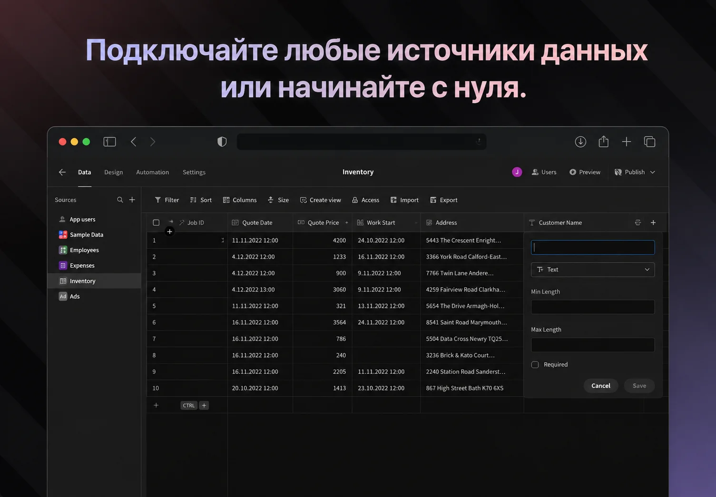Screen dimensions: 716x497
Task: Click the browser share icon
Action: 604,141
